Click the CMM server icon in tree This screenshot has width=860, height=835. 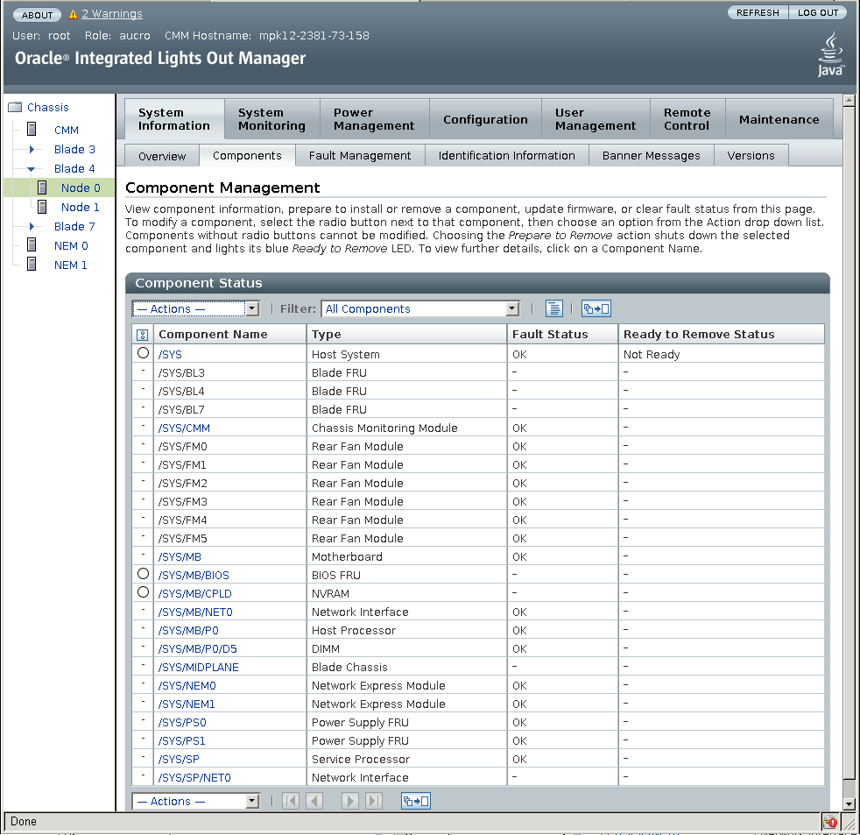(32, 130)
